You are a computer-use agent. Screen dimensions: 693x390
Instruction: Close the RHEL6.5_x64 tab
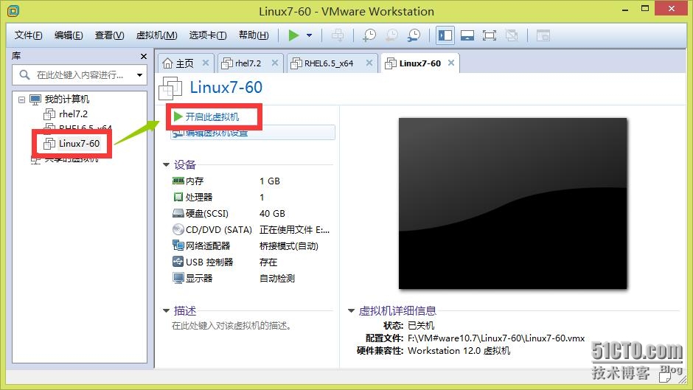(x=369, y=63)
